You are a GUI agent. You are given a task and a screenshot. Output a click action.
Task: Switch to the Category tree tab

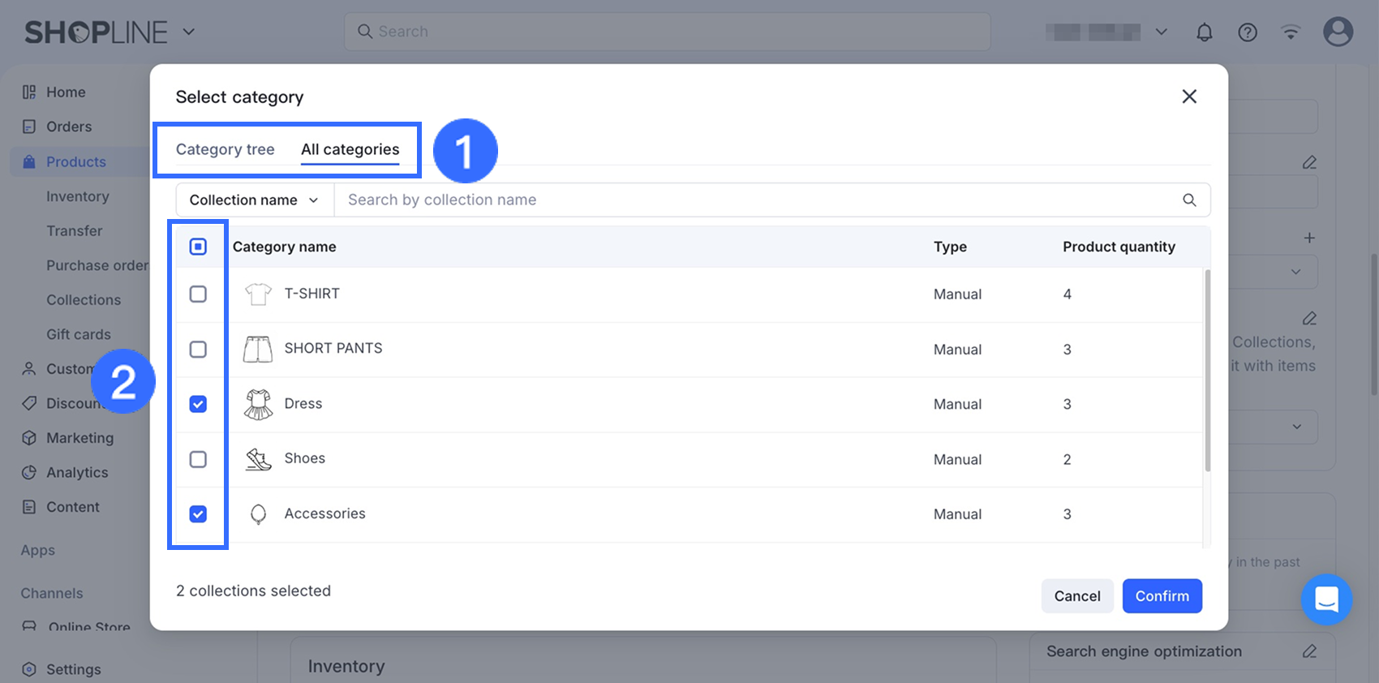(x=226, y=149)
